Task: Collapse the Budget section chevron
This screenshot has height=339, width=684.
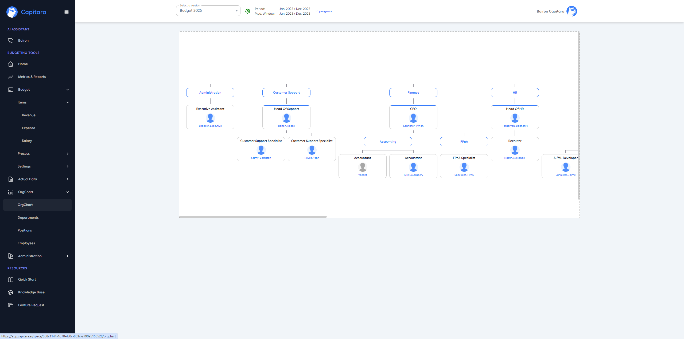Action: [x=68, y=90]
